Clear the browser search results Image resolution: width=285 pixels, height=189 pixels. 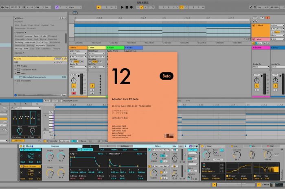[58, 59]
